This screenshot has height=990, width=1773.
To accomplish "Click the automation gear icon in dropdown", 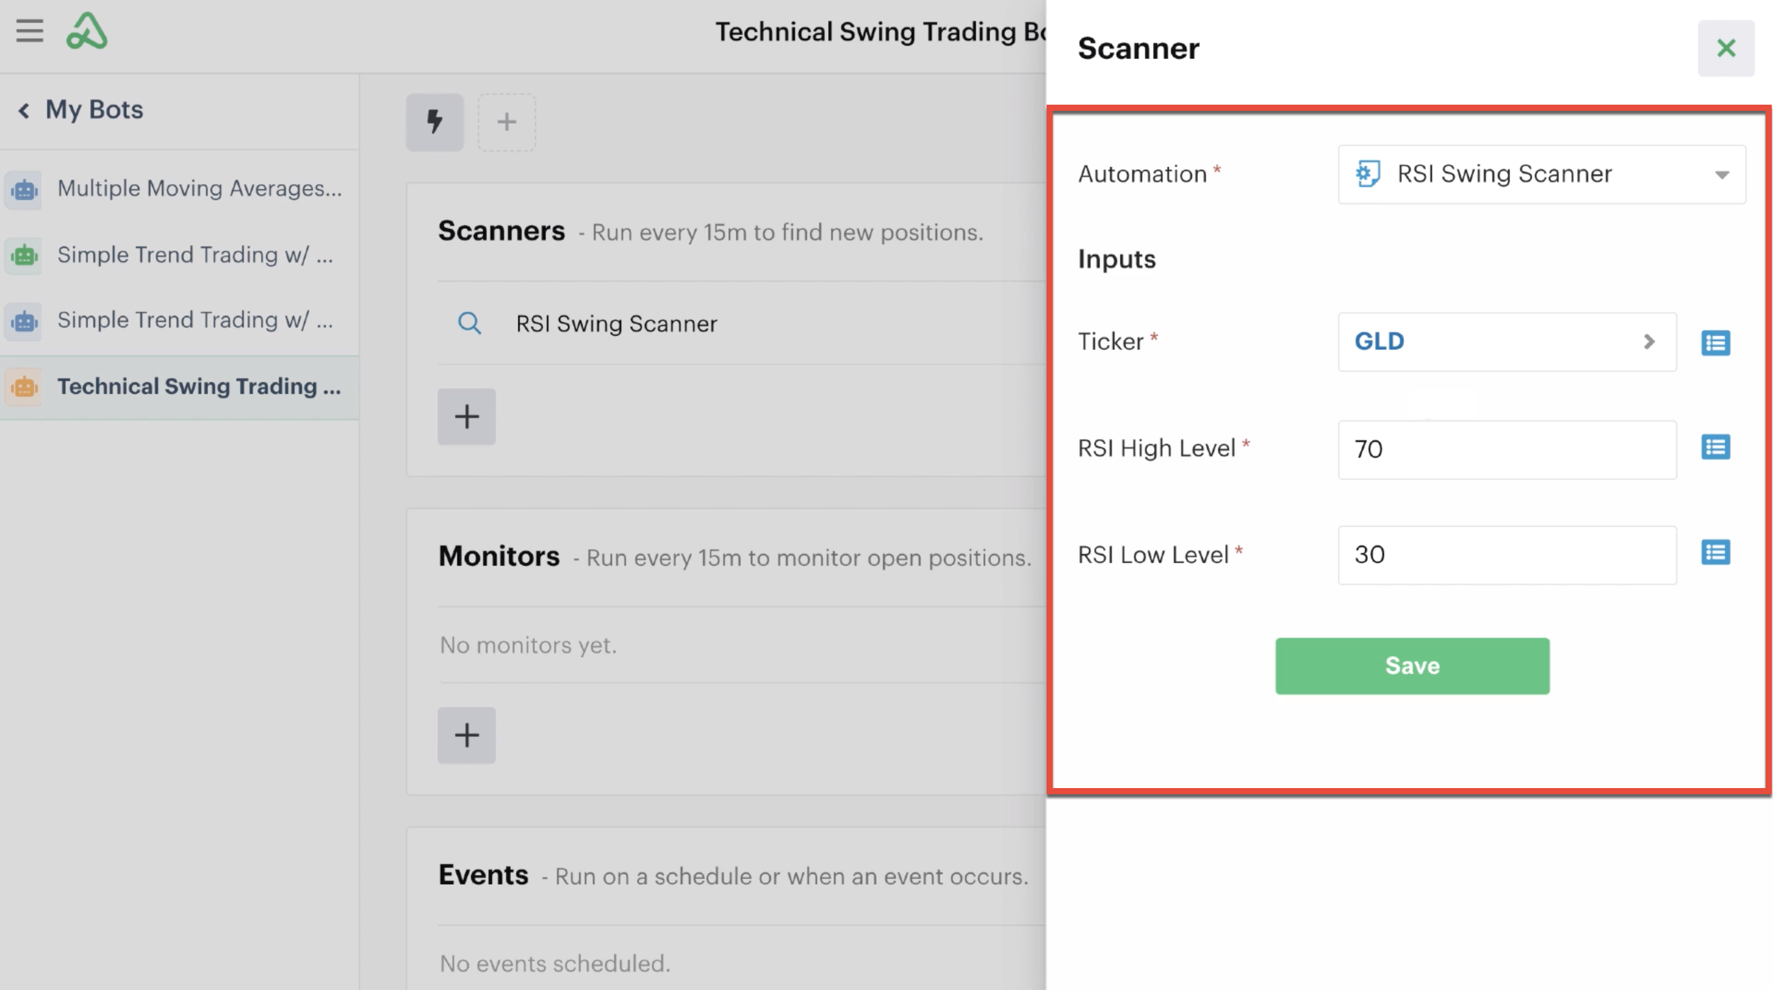I will (1367, 174).
